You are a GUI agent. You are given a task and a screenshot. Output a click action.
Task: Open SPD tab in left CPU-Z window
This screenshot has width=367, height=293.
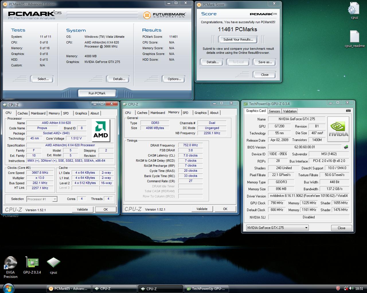(x=66, y=113)
